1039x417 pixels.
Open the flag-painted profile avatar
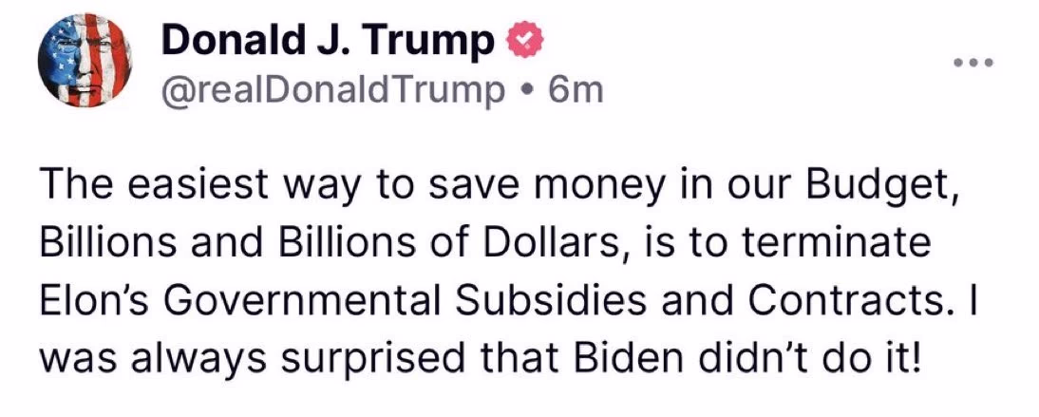tap(85, 61)
